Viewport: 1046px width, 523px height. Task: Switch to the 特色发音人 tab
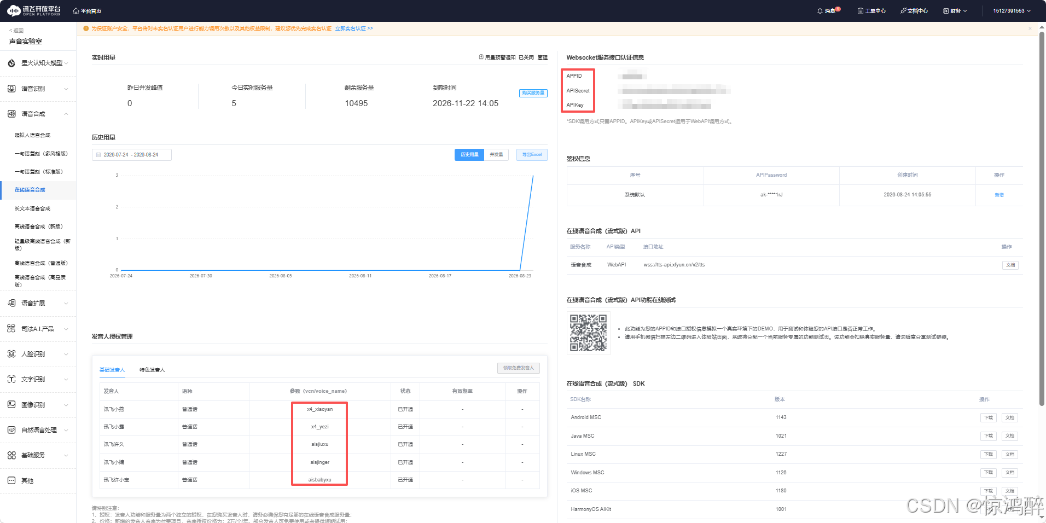click(152, 370)
